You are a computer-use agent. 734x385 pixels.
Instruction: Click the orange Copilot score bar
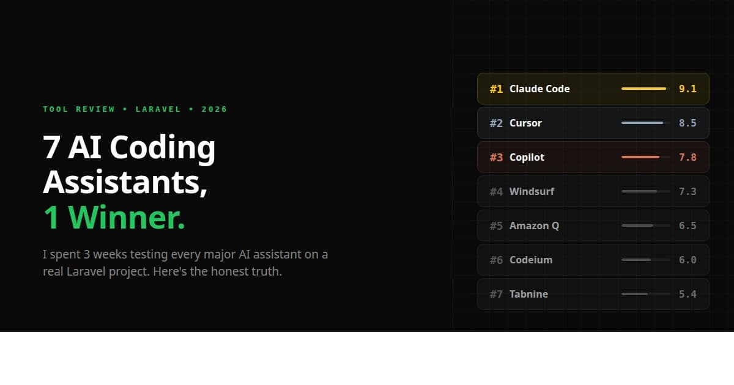tap(641, 157)
